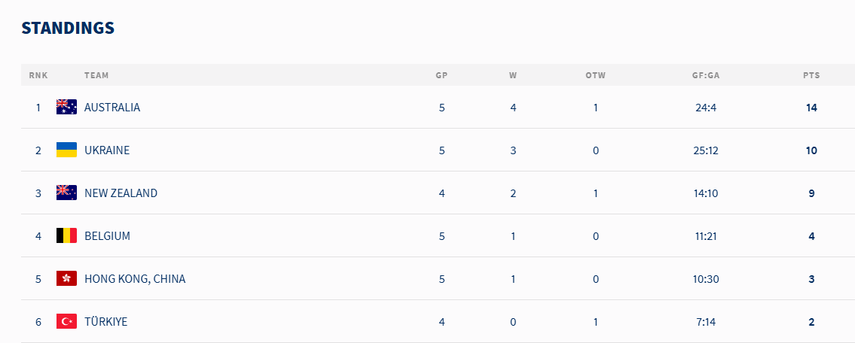Click the W column header

pos(513,76)
